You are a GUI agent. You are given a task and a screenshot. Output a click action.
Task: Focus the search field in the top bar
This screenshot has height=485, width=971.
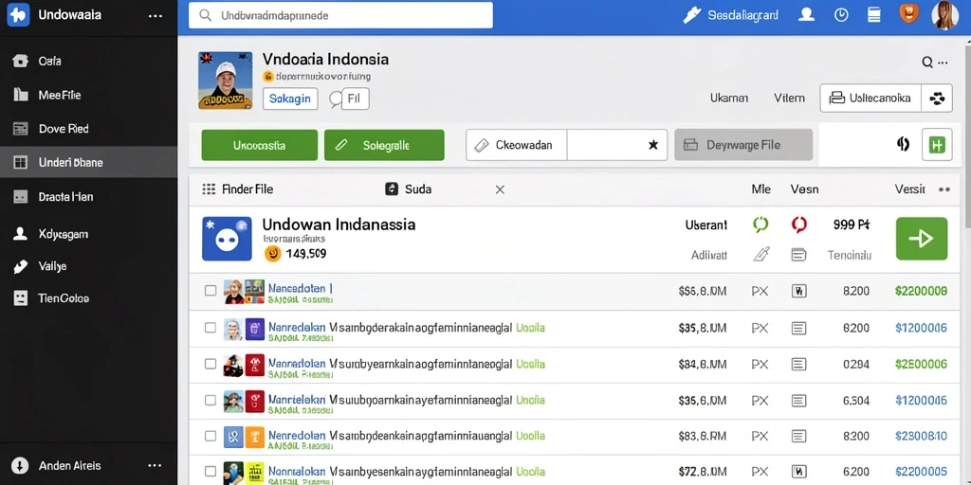(x=340, y=15)
